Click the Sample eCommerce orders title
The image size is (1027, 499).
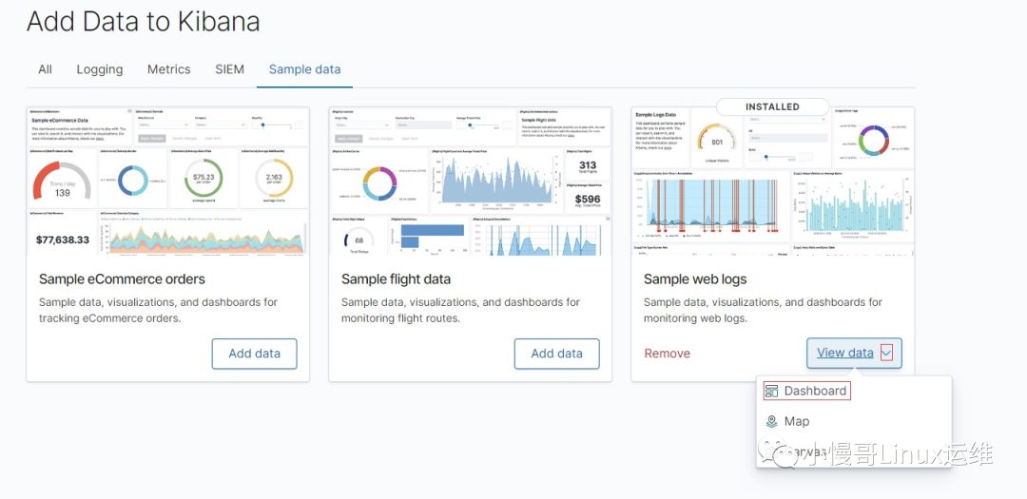122,279
